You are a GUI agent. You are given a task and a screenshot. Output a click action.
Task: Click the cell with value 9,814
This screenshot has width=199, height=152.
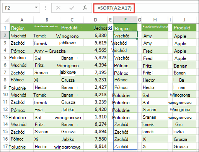pos(96,146)
